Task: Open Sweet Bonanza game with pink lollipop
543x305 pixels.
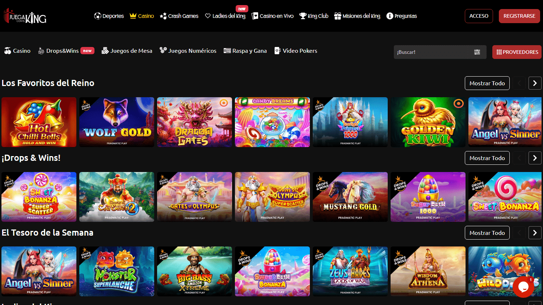Action: (x=506, y=197)
